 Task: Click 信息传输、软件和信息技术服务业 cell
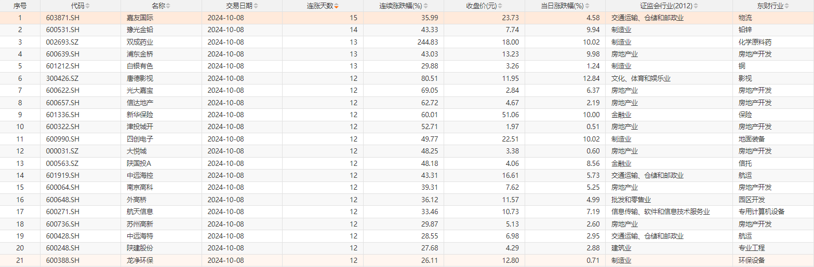pos(661,212)
